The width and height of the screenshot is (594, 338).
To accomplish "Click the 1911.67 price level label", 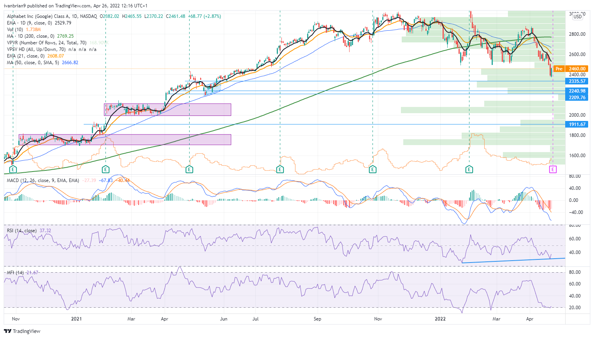I will point(577,124).
